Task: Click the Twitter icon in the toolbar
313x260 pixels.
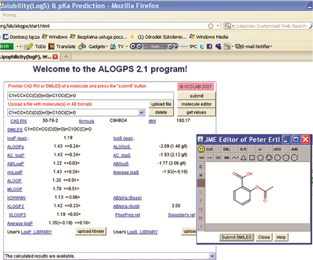Action: point(202,46)
